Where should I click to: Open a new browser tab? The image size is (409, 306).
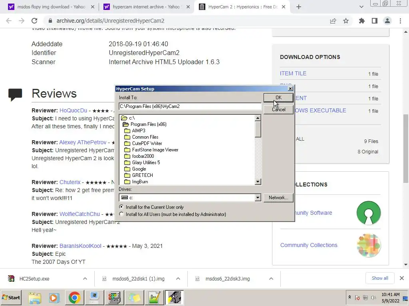(299, 7)
